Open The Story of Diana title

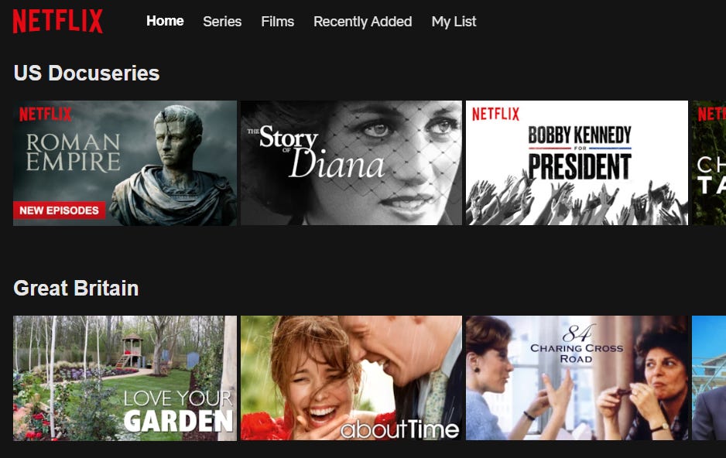(351, 162)
